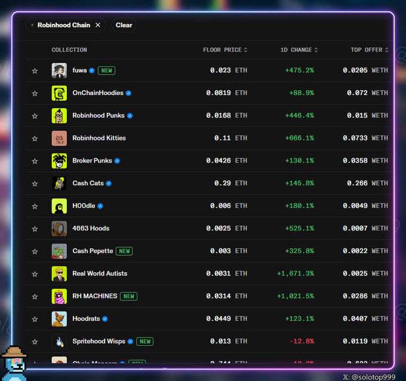The height and width of the screenshot is (381, 406).
Task: Click the Cash Cats thumbnail
Action: coord(59,183)
